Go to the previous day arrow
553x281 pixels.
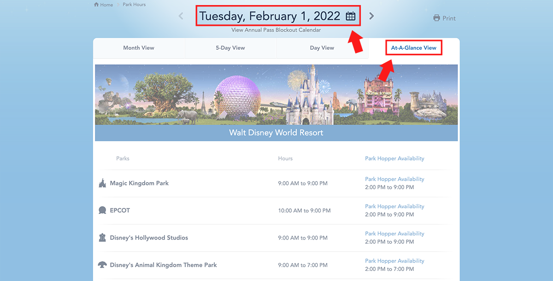(x=181, y=16)
